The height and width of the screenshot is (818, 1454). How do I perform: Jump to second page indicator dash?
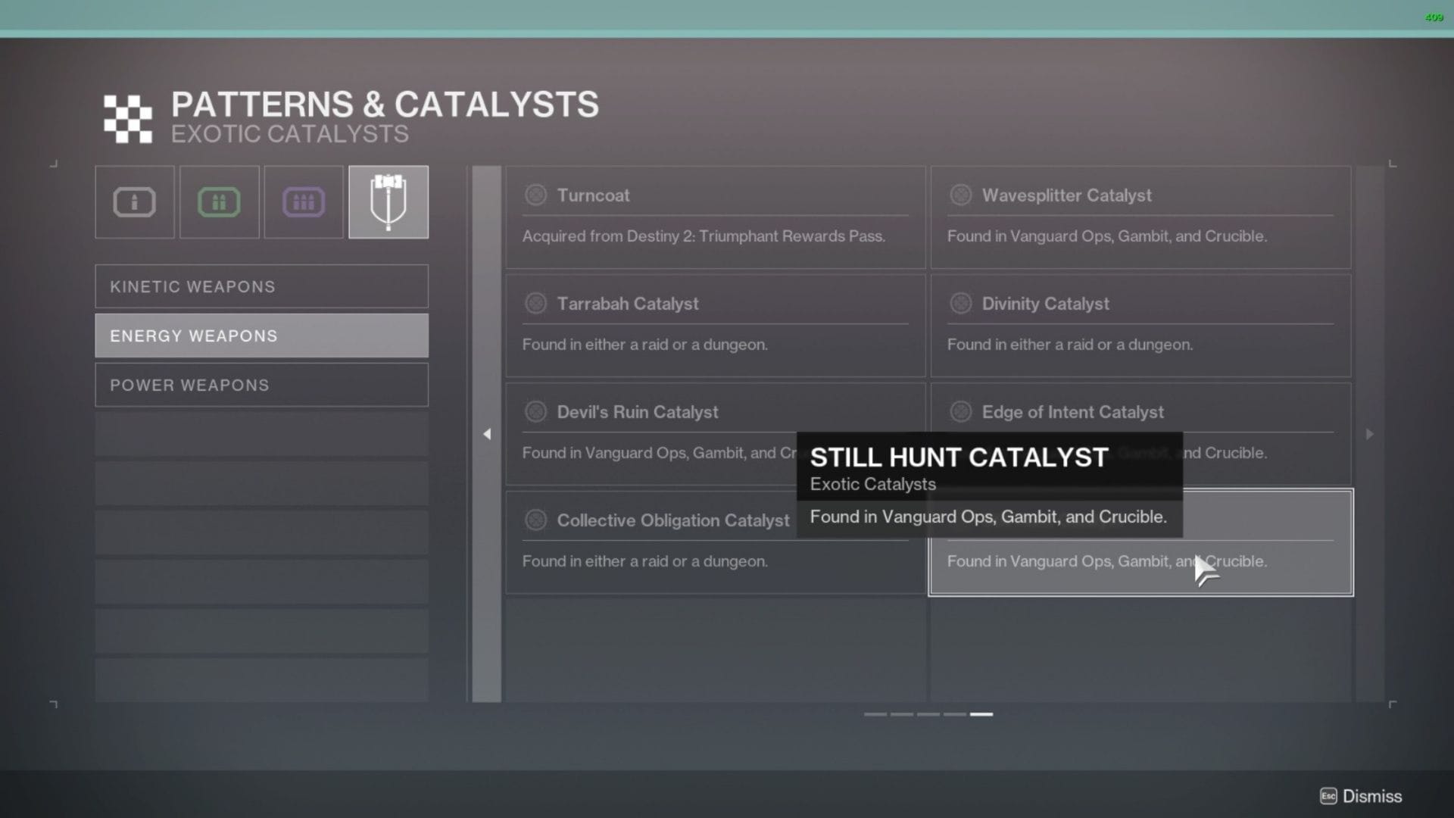pyautogui.click(x=901, y=714)
